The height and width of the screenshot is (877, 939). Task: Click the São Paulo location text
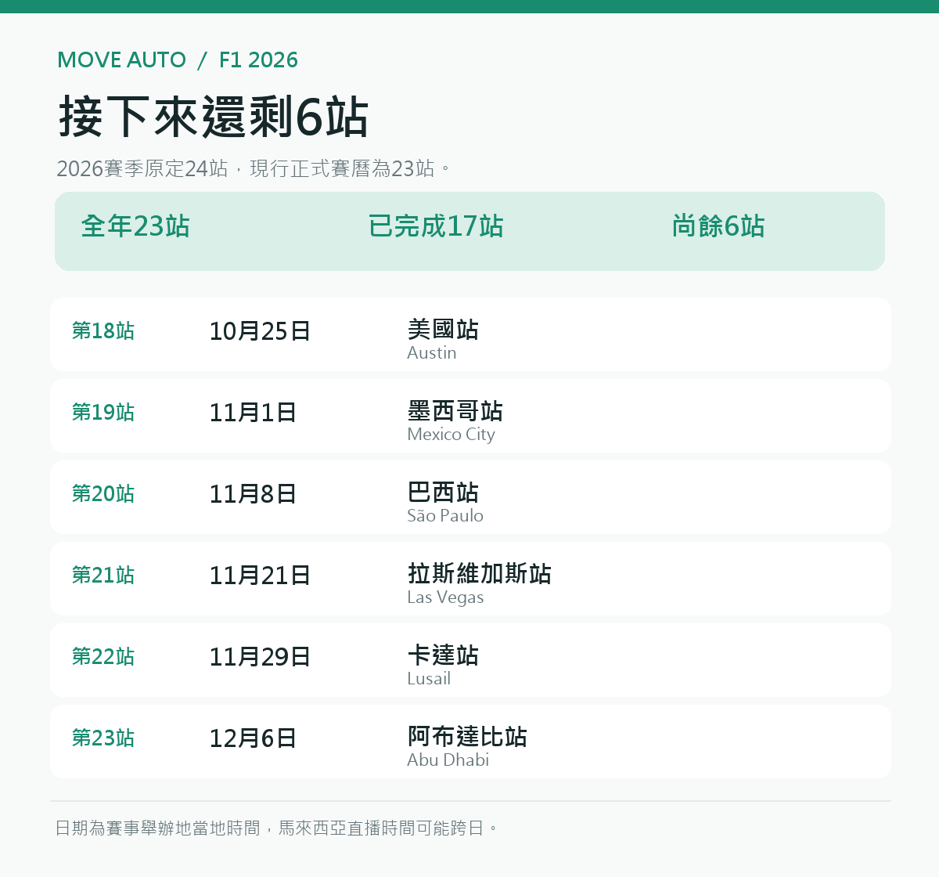pyautogui.click(x=445, y=516)
